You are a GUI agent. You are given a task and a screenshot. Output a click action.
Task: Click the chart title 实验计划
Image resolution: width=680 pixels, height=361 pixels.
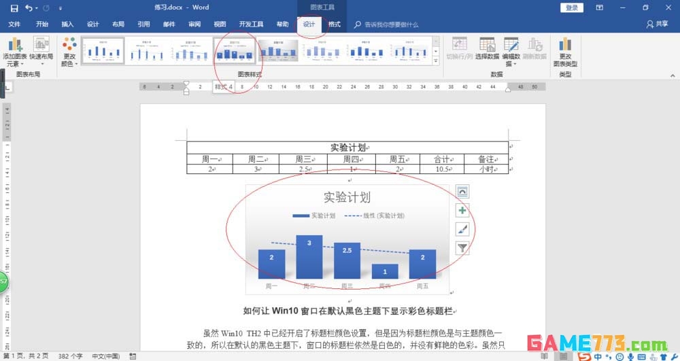click(347, 197)
